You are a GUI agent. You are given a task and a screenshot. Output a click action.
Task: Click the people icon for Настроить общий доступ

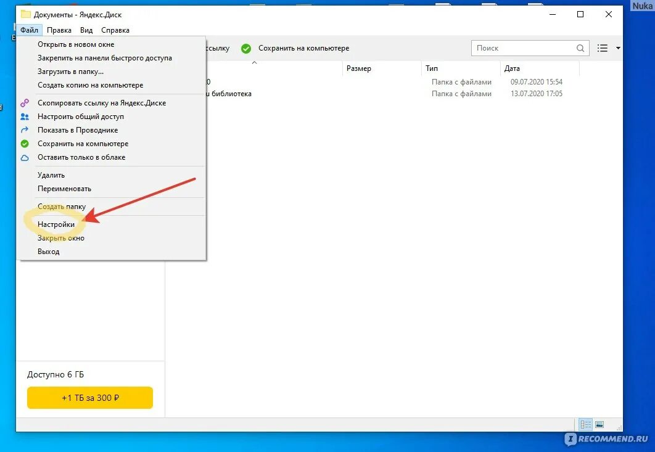point(25,117)
